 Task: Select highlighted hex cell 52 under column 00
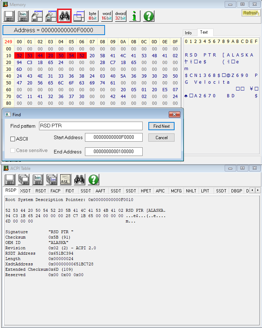pyautogui.click(x=19, y=56)
